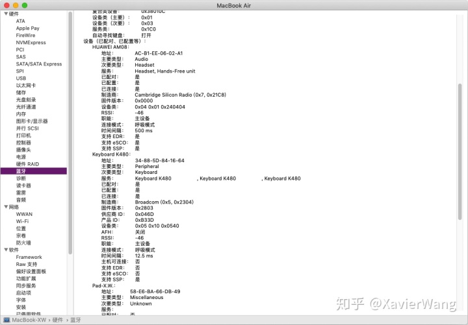Select 控制器 in the sidebar
468x325 pixels.
tap(23, 143)
